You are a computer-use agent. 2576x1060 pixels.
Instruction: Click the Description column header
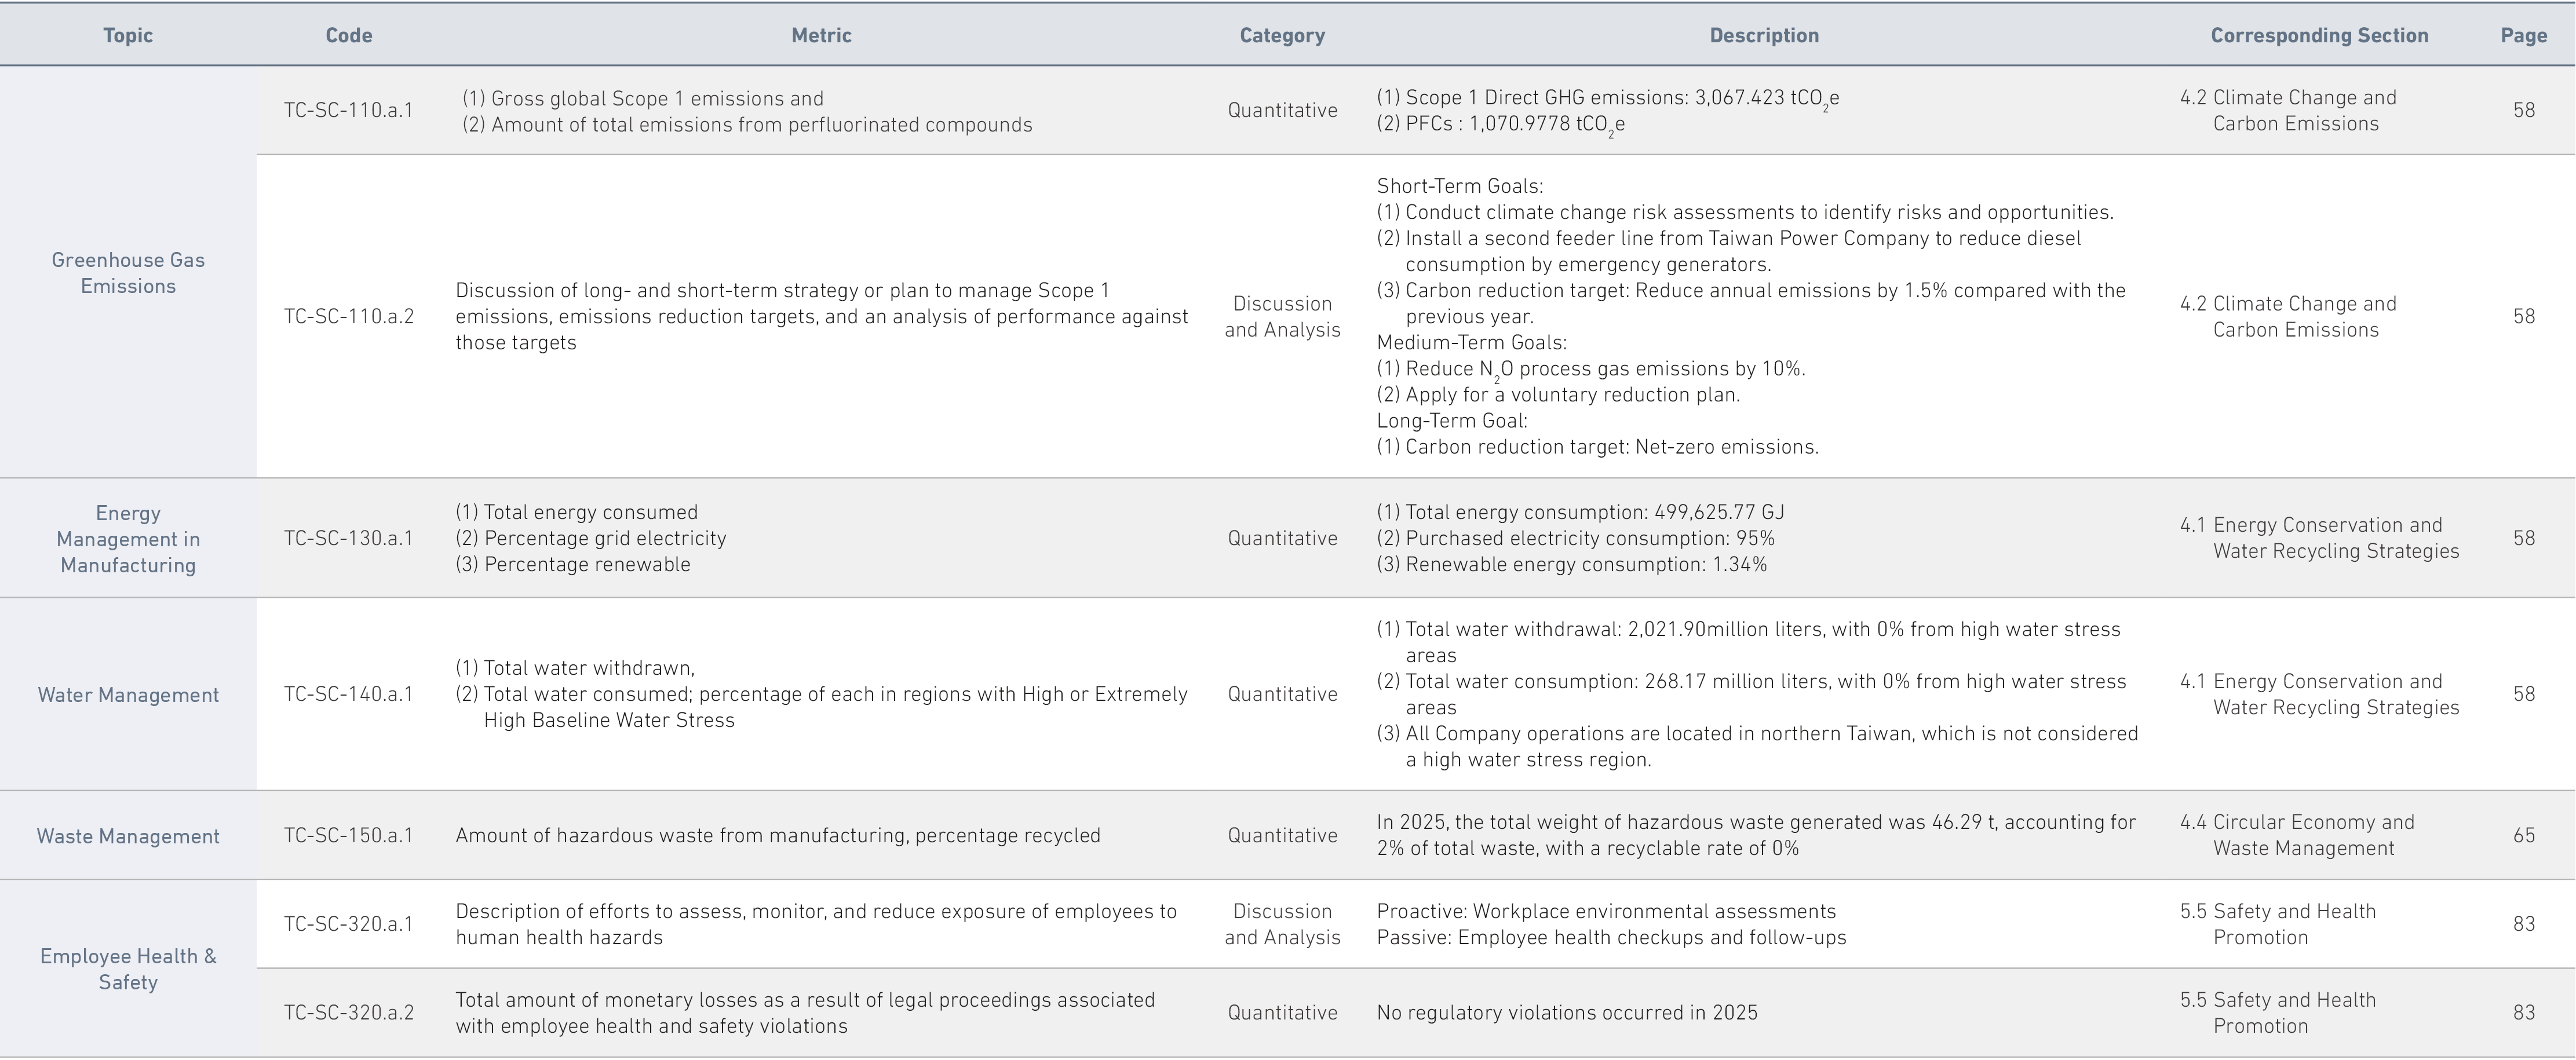tap(1764, 36)
